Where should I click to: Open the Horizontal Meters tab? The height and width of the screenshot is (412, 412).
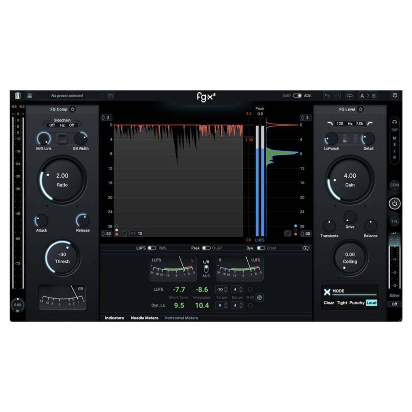[x=181, y=318]
